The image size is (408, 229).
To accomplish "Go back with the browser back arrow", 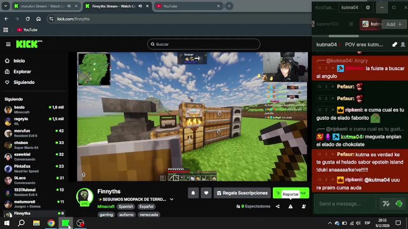I will pos(6,19).
